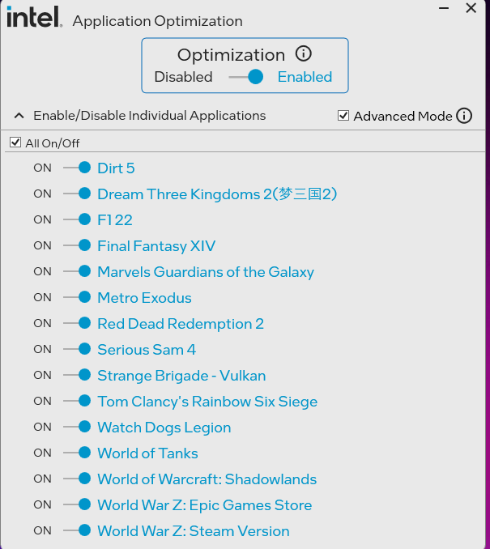Click the World War Z: Steam Version text

[x=194, y=530]
